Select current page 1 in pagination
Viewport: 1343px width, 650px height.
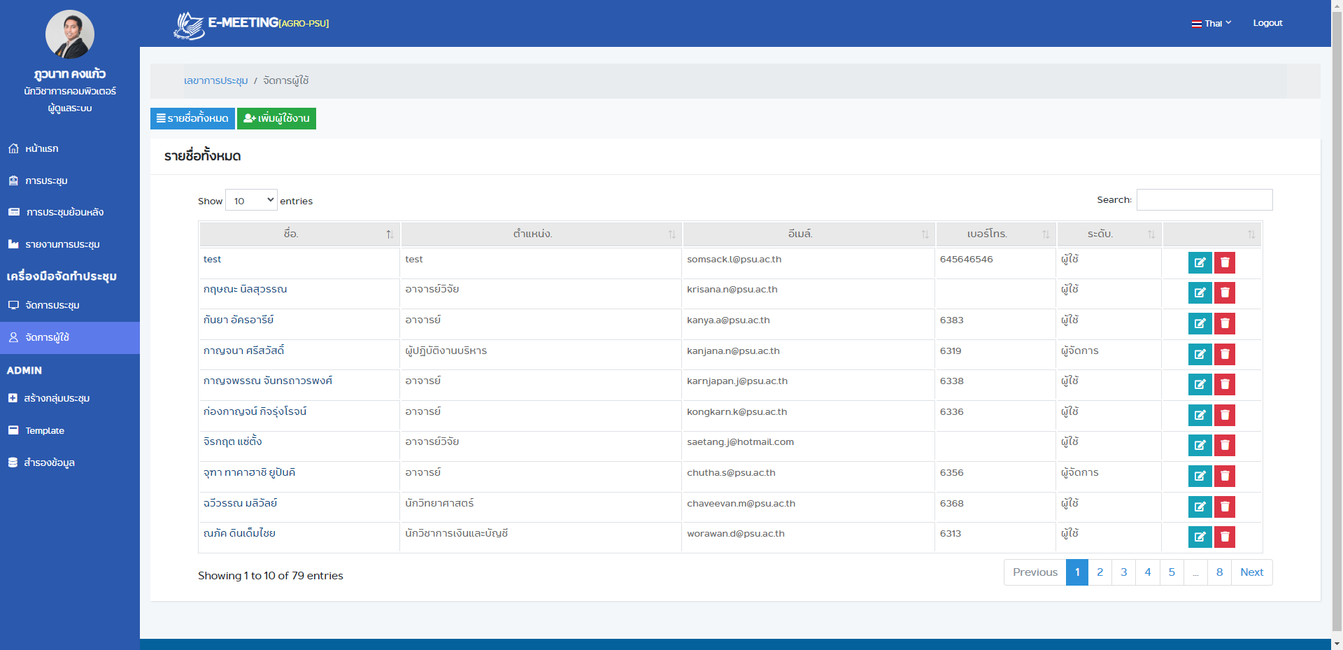click(1077, 572)
